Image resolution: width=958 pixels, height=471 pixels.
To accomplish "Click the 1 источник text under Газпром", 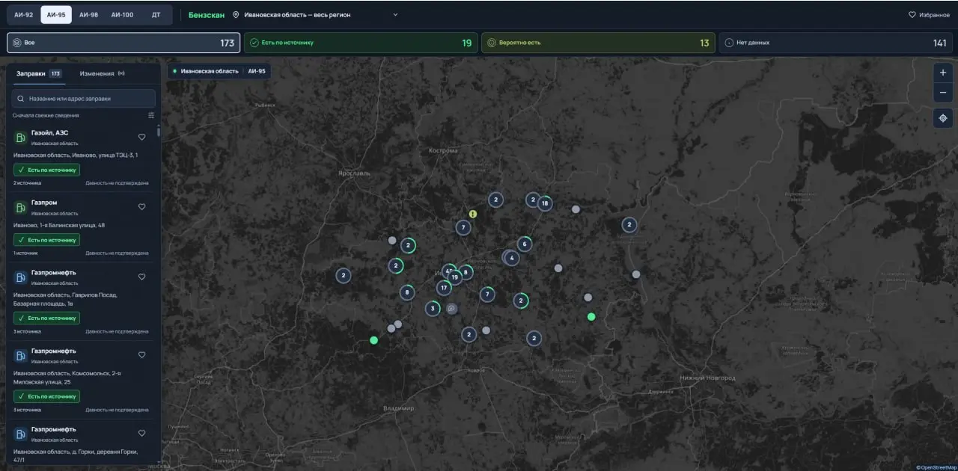I will point(25,253).
